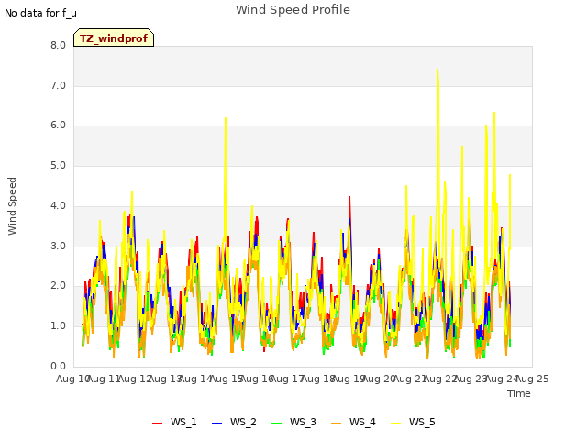Click the WS_5 legend label
The width and height of the screenshot is (587, 440).
pos(422,422)
